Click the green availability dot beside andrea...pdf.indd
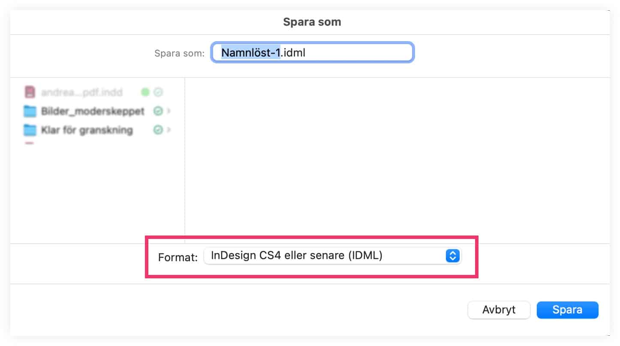This screenshot has width=620, height=346. pyautogui.click(x=144, y=92)
